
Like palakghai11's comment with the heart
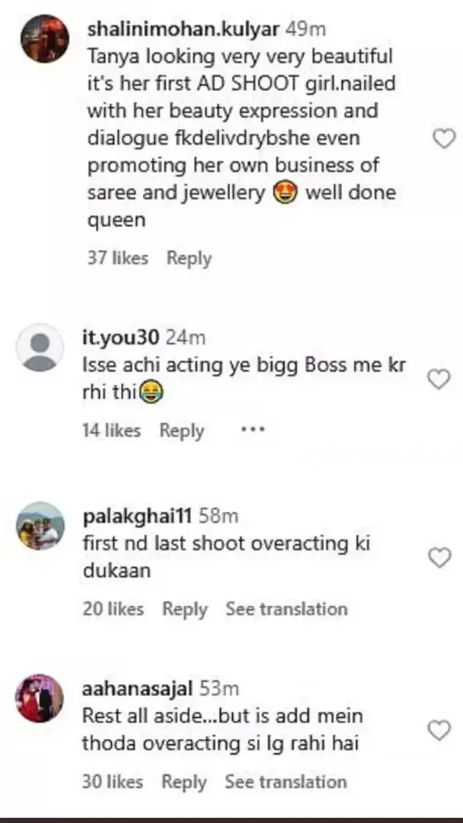[x=439, y=558]
